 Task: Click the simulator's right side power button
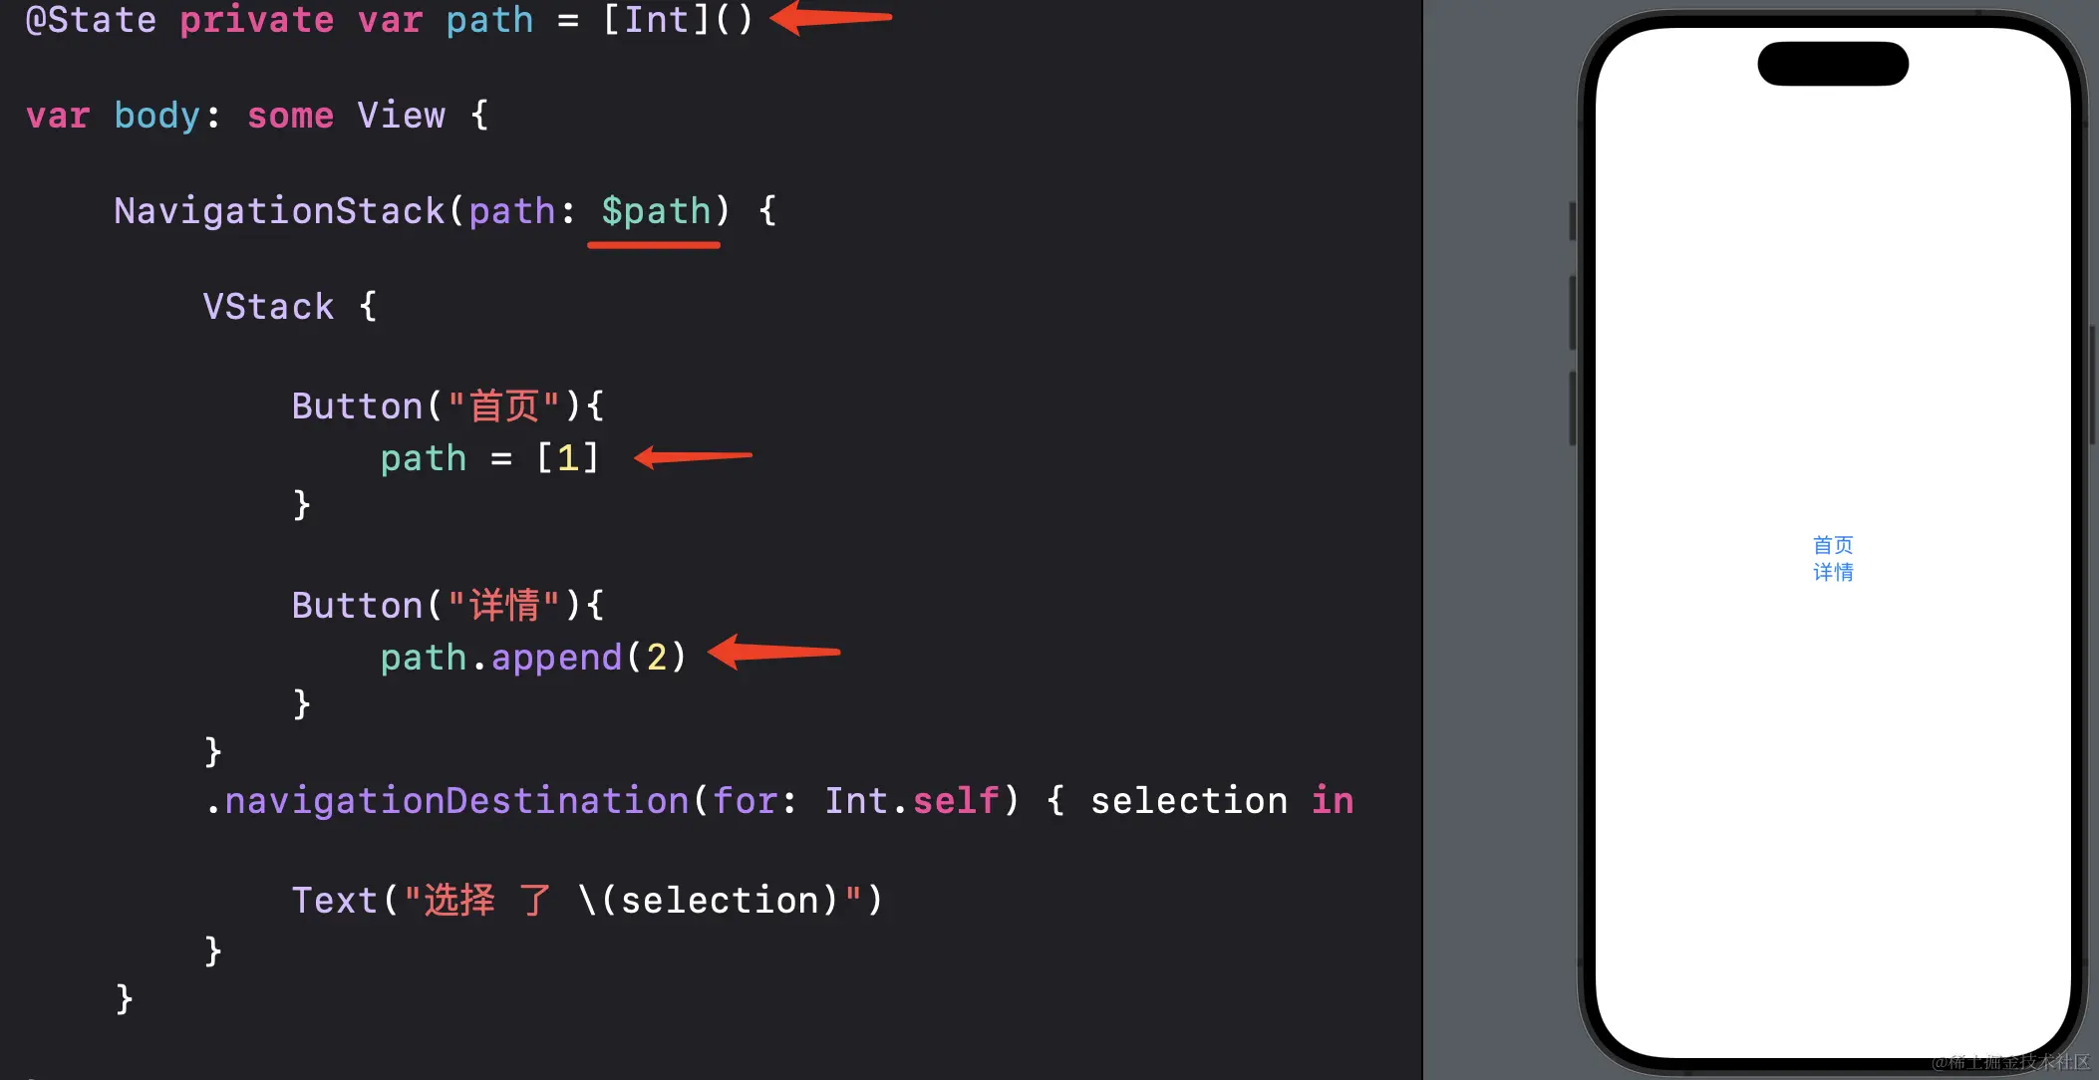tap(2092, 385)
